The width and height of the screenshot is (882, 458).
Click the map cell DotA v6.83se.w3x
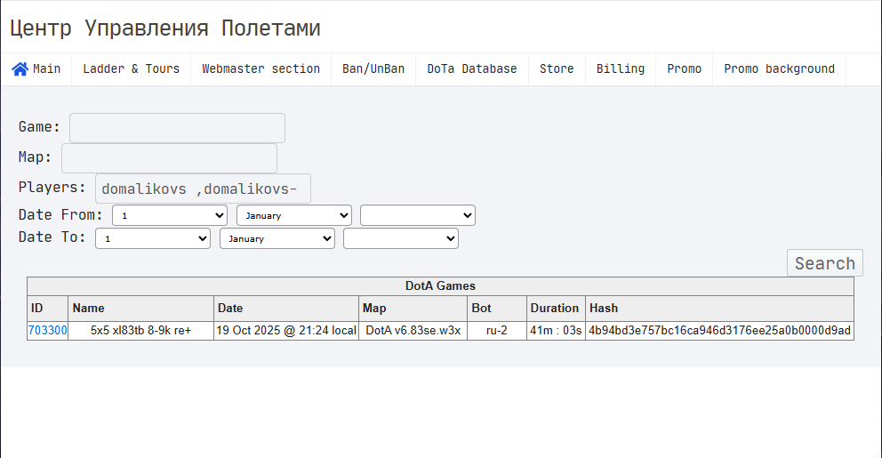click(413, 330)
